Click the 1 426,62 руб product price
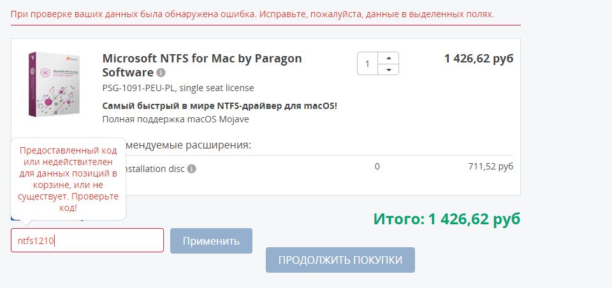612x288 pixels. (x=478, y=59)
